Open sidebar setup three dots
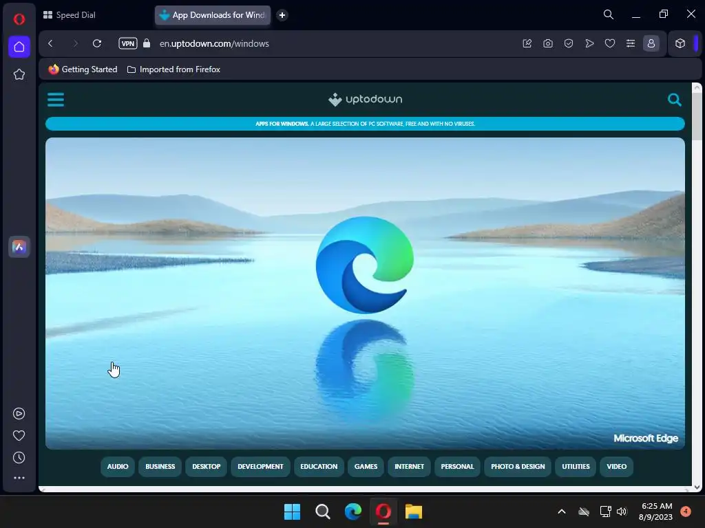705x528 pixels. pos(19,478)
